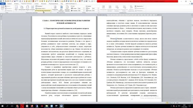Open the Ориентация (Orientation) menu
This screenshot has width=193, height=108.
tap(22, 8)
